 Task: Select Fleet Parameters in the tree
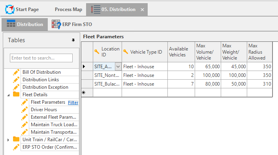[x=48, y=102]
